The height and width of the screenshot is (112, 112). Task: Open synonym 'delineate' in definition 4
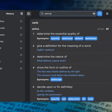tap(56, 80)
